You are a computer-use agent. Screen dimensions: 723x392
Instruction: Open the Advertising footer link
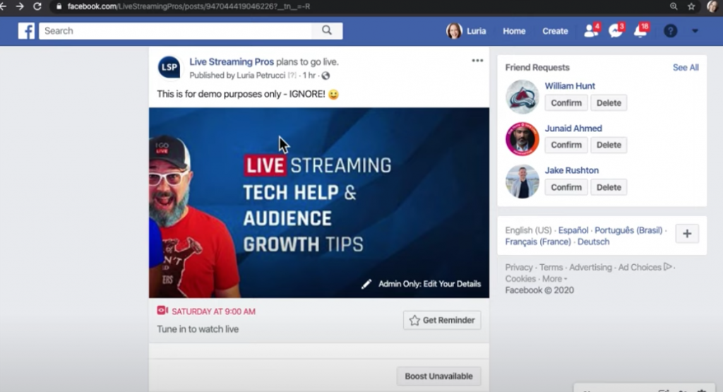point(591,267)
